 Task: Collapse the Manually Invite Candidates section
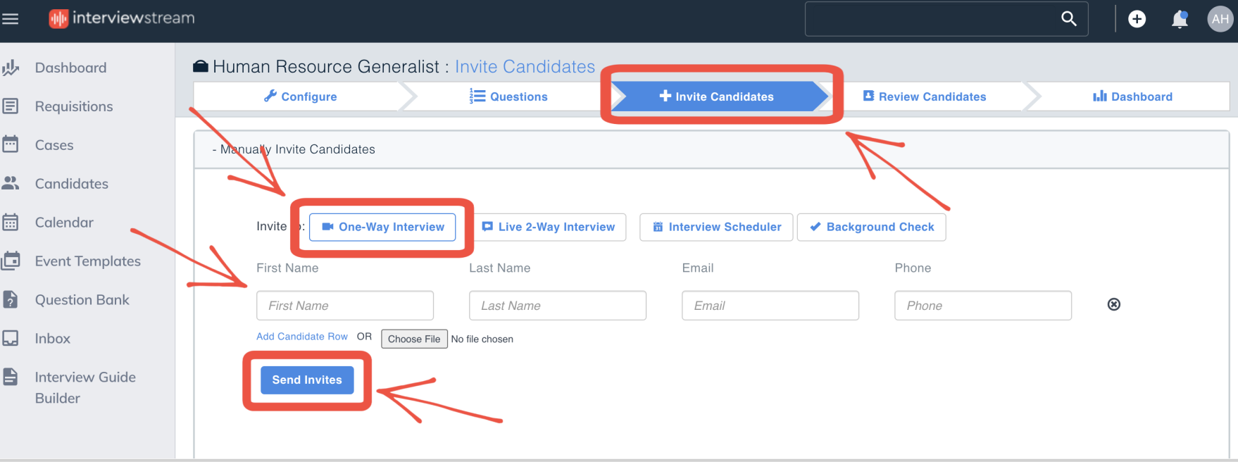[213, 149]
